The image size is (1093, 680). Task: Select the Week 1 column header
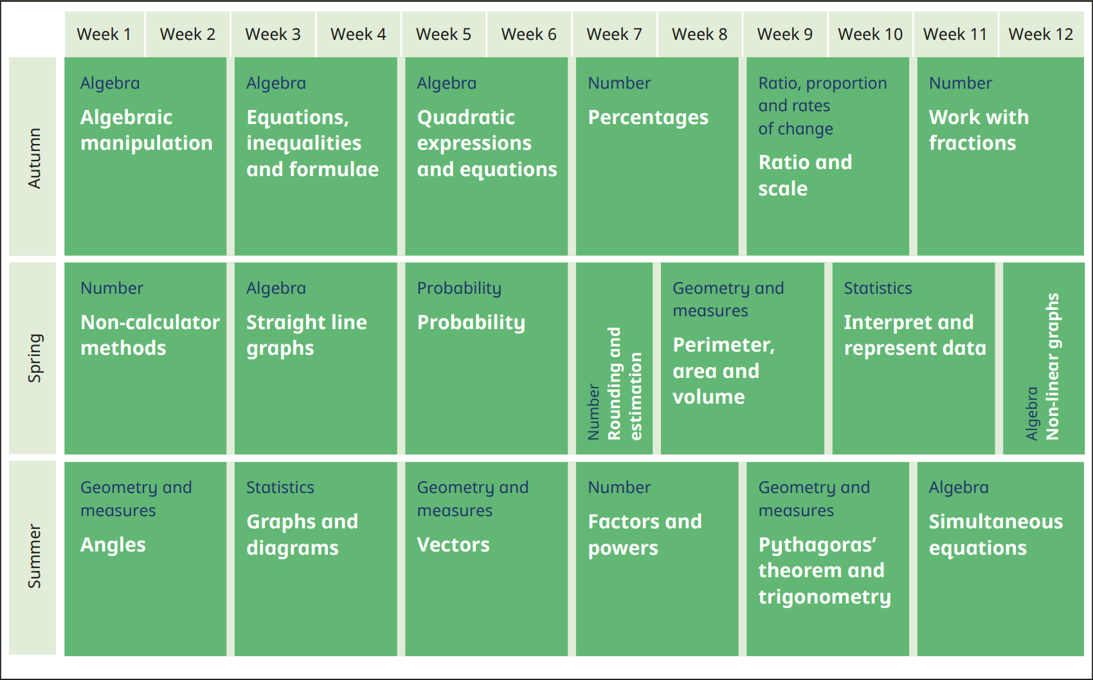[x=104, y=34]
